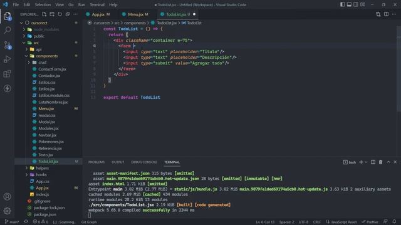Toggle bottom panel layout button

pos(349,4)
